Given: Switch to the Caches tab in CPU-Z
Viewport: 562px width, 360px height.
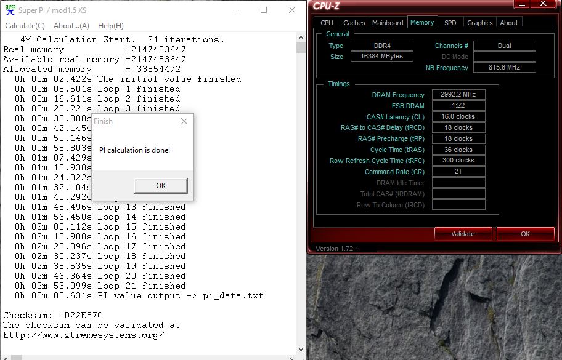Looking at the screenshot, I should click(354, 23).
